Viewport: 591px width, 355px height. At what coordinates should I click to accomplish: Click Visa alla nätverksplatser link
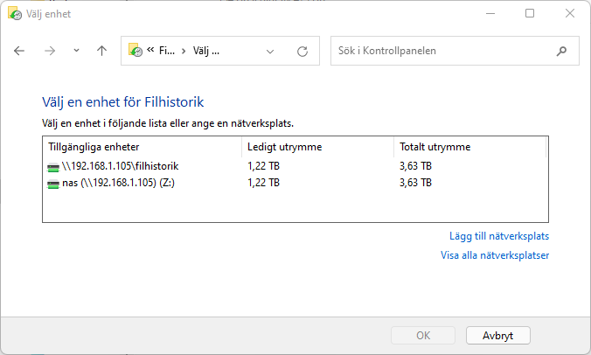[x=495, y=255]
